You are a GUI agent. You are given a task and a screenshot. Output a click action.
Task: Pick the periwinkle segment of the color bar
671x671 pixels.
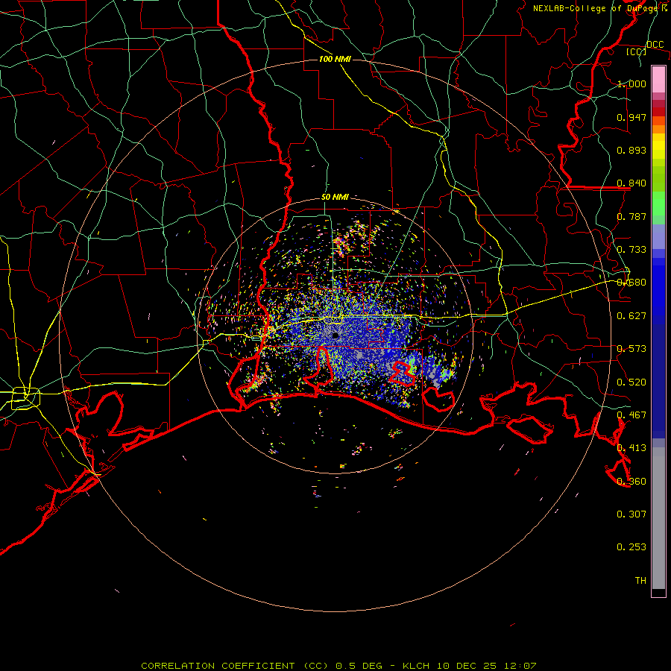pos(658,236)
